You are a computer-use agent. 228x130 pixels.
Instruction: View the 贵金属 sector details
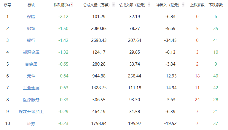31,64
